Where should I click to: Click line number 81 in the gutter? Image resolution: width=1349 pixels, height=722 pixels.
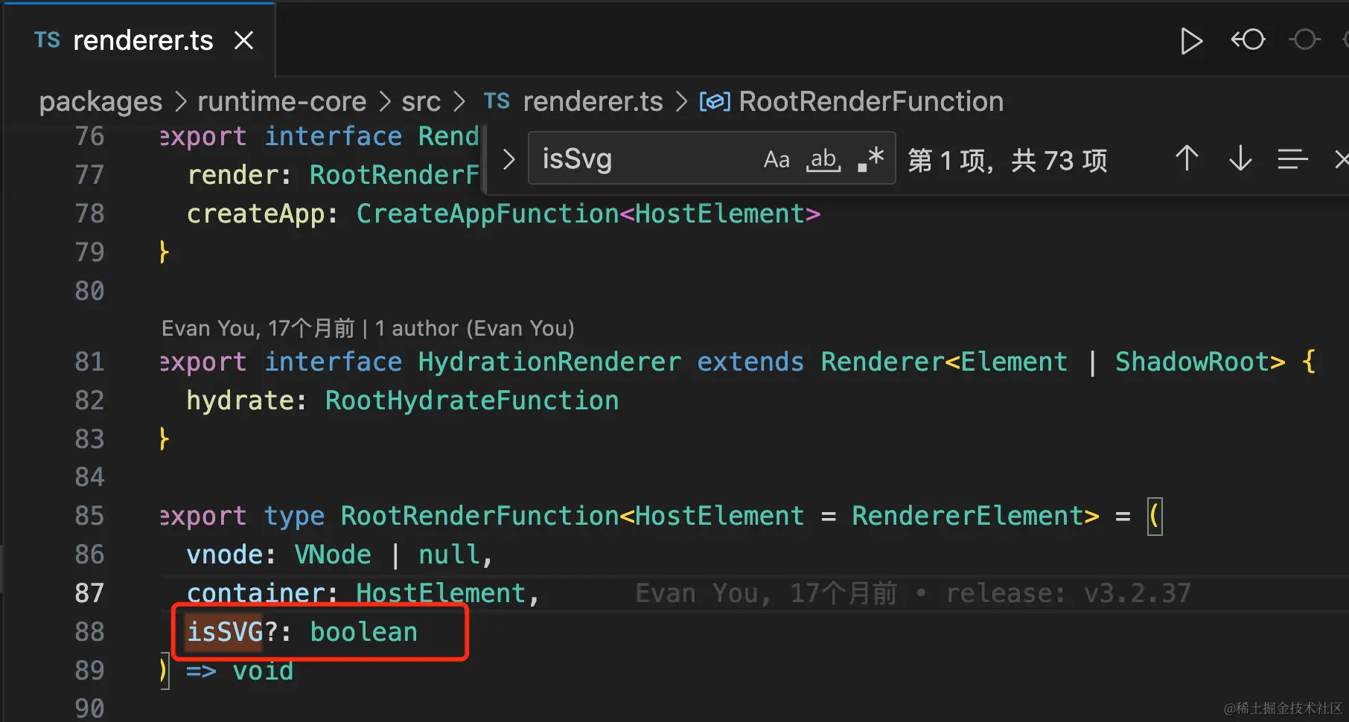(89, 362)
